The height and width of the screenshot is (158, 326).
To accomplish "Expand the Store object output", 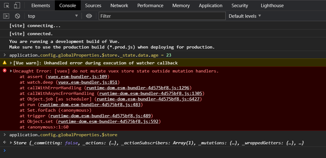I will coord(11,143).
